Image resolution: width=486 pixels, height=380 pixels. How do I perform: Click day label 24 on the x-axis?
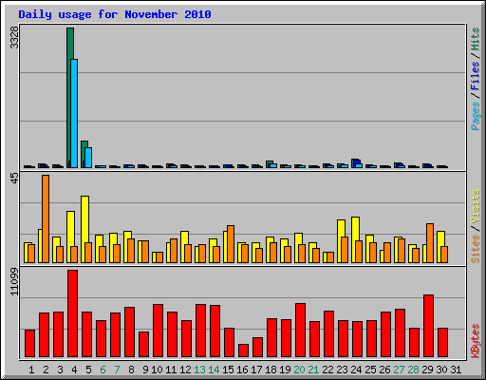pos(356,370)
